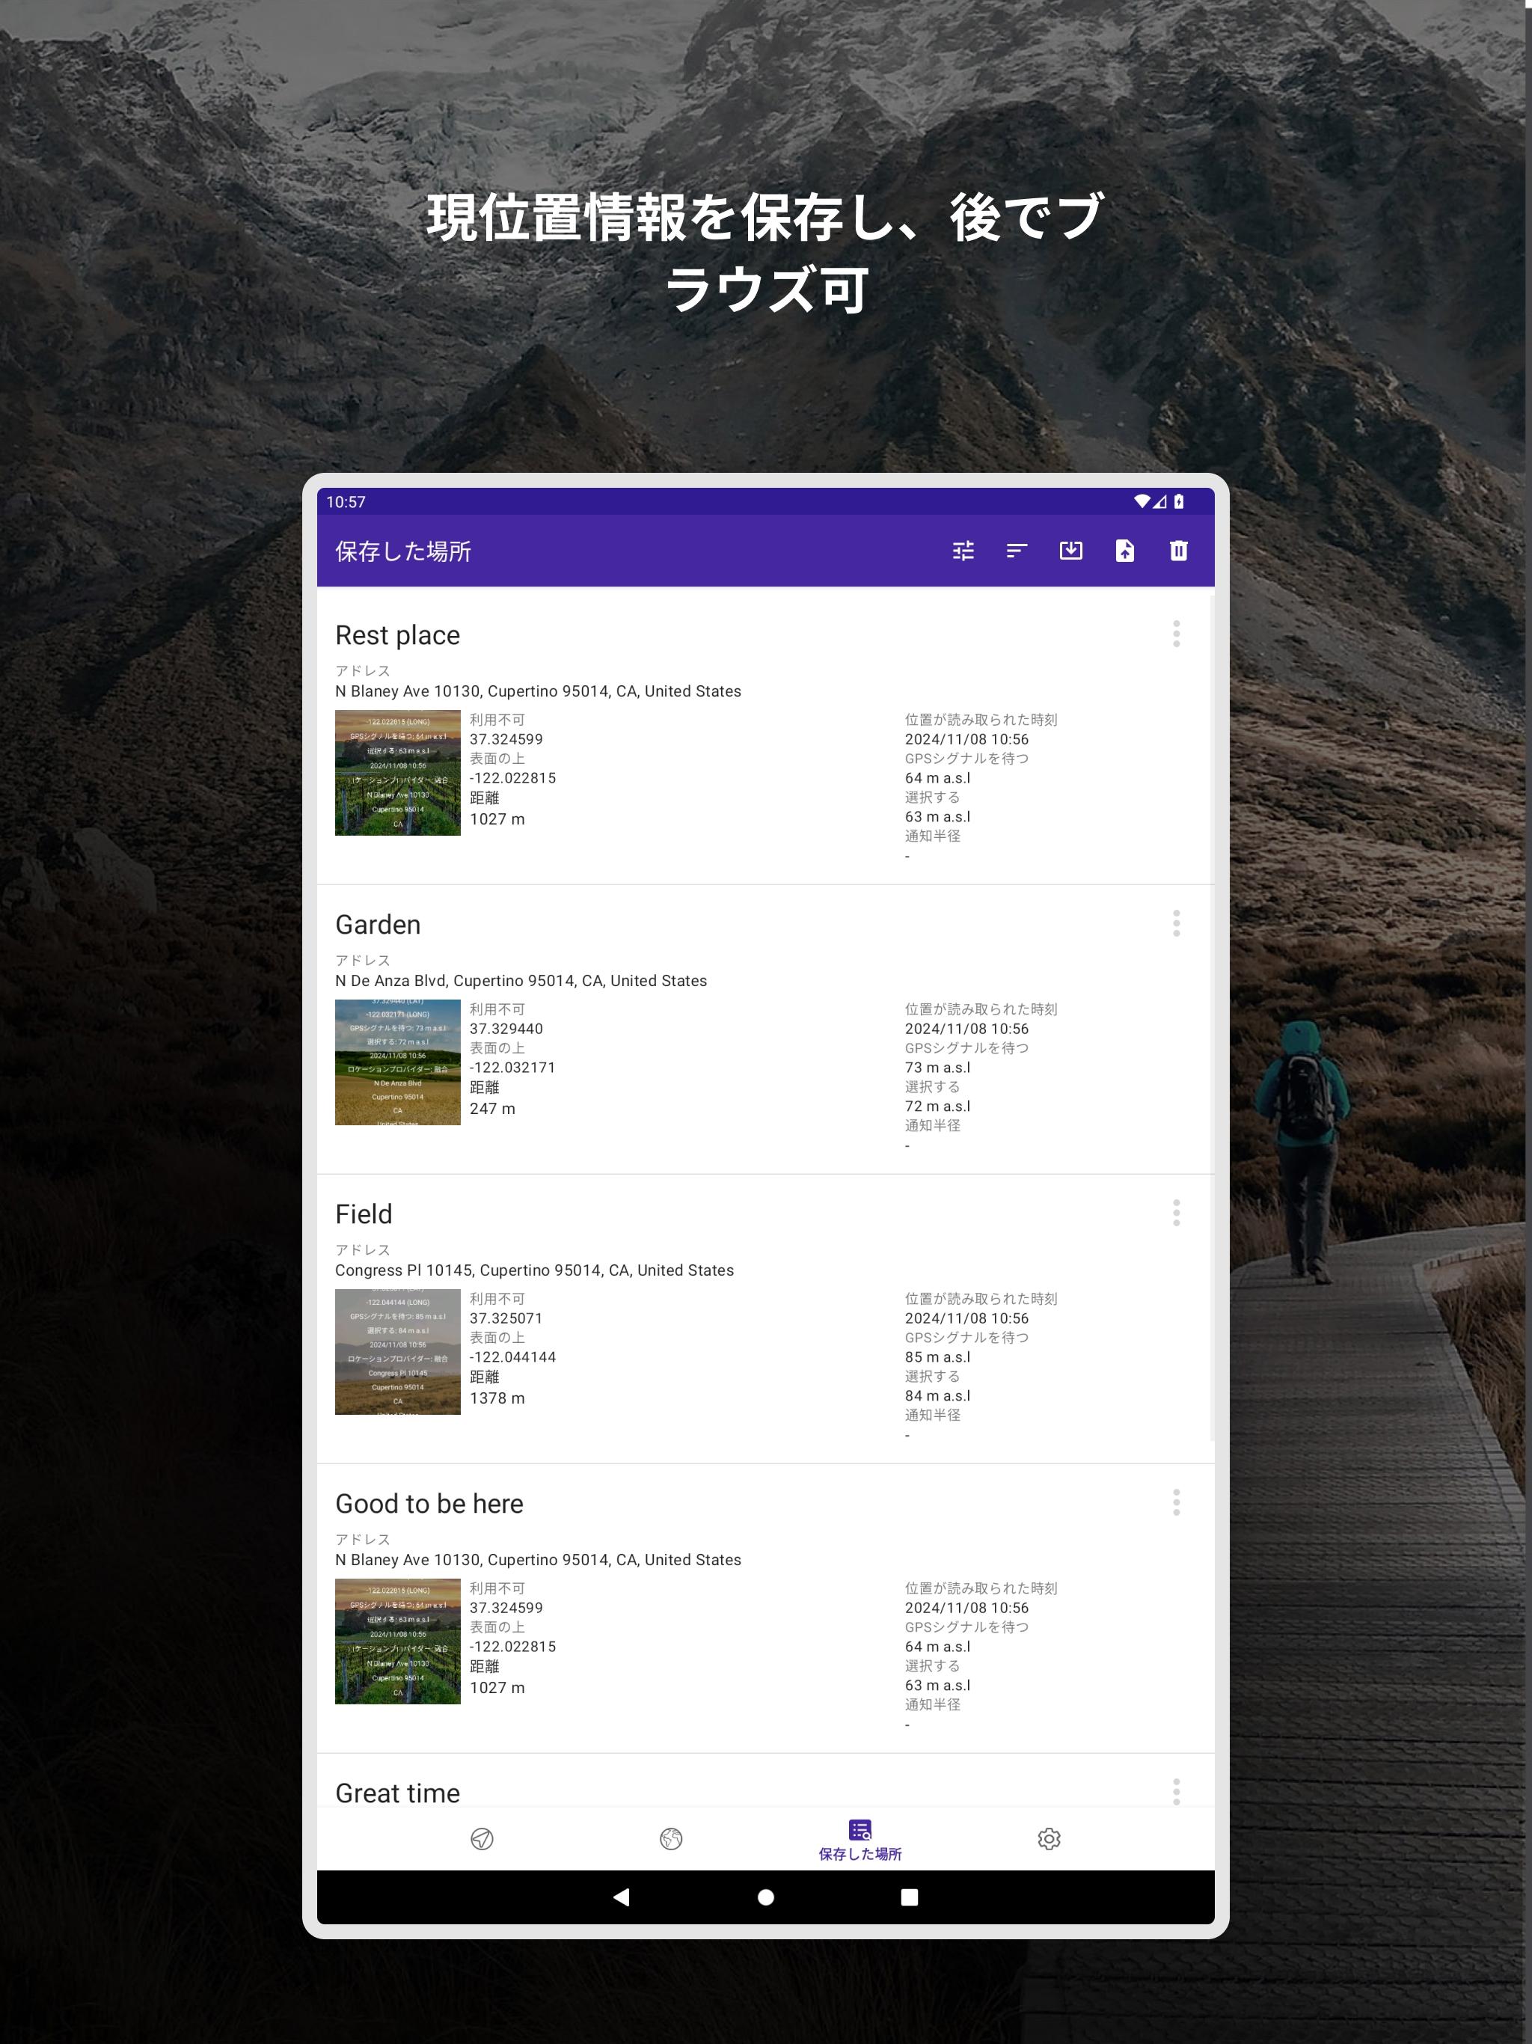
Task: Open overflow menu for Field
Action: 1176,1212
